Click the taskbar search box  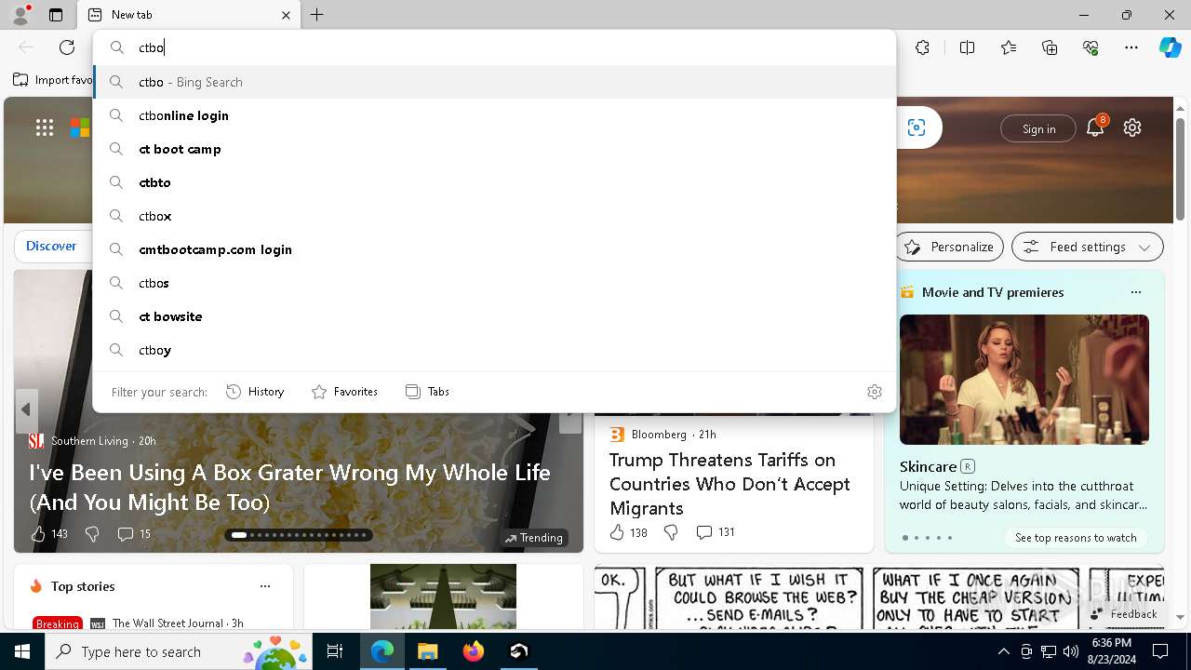coord(178,651)
